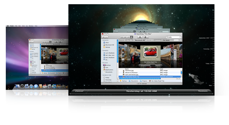The image size is (229, 125).
Task: Click the Save search button
Action: (x=176, y=40)
